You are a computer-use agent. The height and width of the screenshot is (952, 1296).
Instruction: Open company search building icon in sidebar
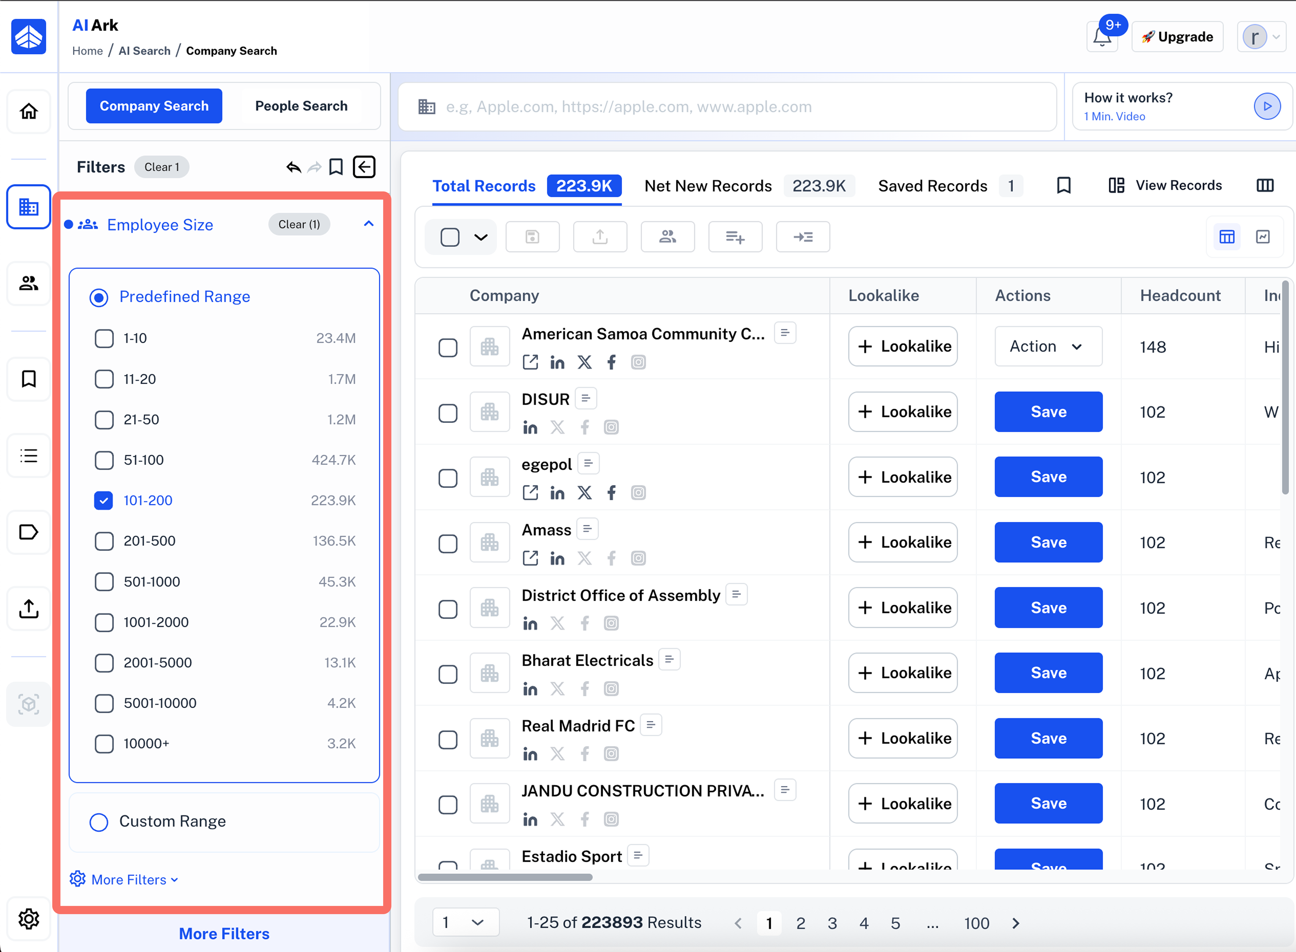pos(29,206)
